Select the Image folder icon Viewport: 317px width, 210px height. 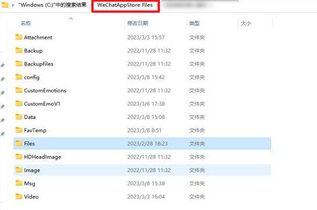click(19, 170)
